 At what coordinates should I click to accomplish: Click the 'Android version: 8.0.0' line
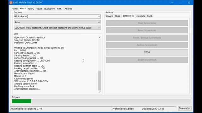pyautogui.click(x=25, y=84)
